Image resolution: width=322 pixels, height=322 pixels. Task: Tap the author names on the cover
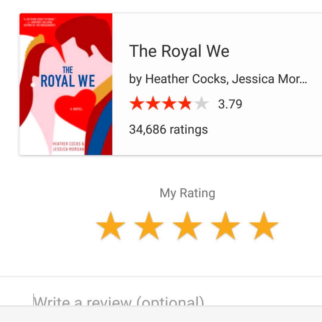coord(68,146)
